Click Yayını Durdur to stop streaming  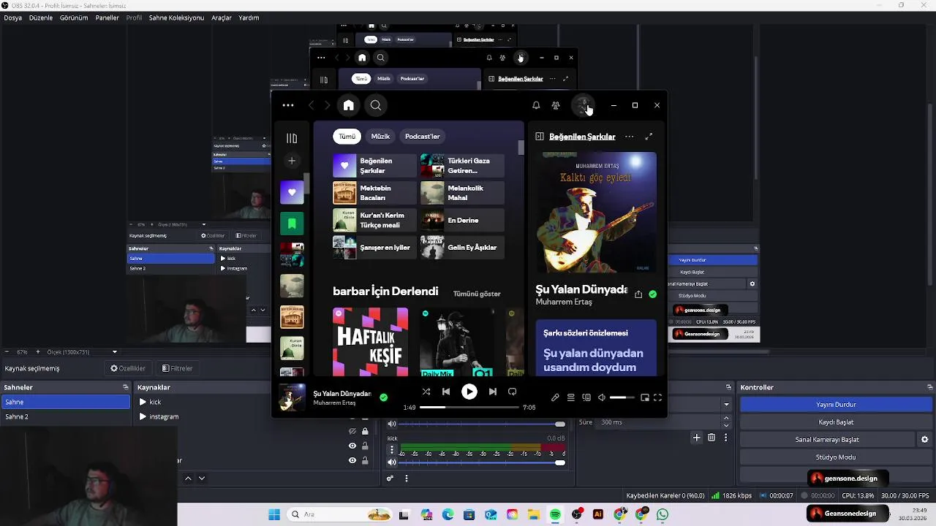pyautogui.click(x=836, y=405)
